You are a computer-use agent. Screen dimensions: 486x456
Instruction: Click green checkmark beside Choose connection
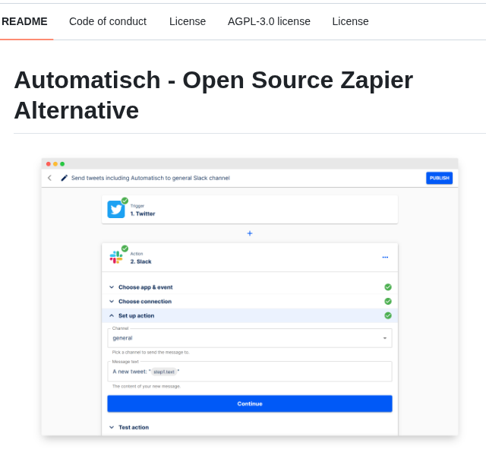tap(388, 301)
